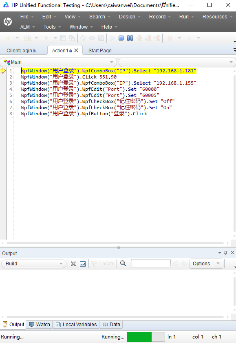Click the Run play button
Screen dimensions: 236x343
coord(112,38)
